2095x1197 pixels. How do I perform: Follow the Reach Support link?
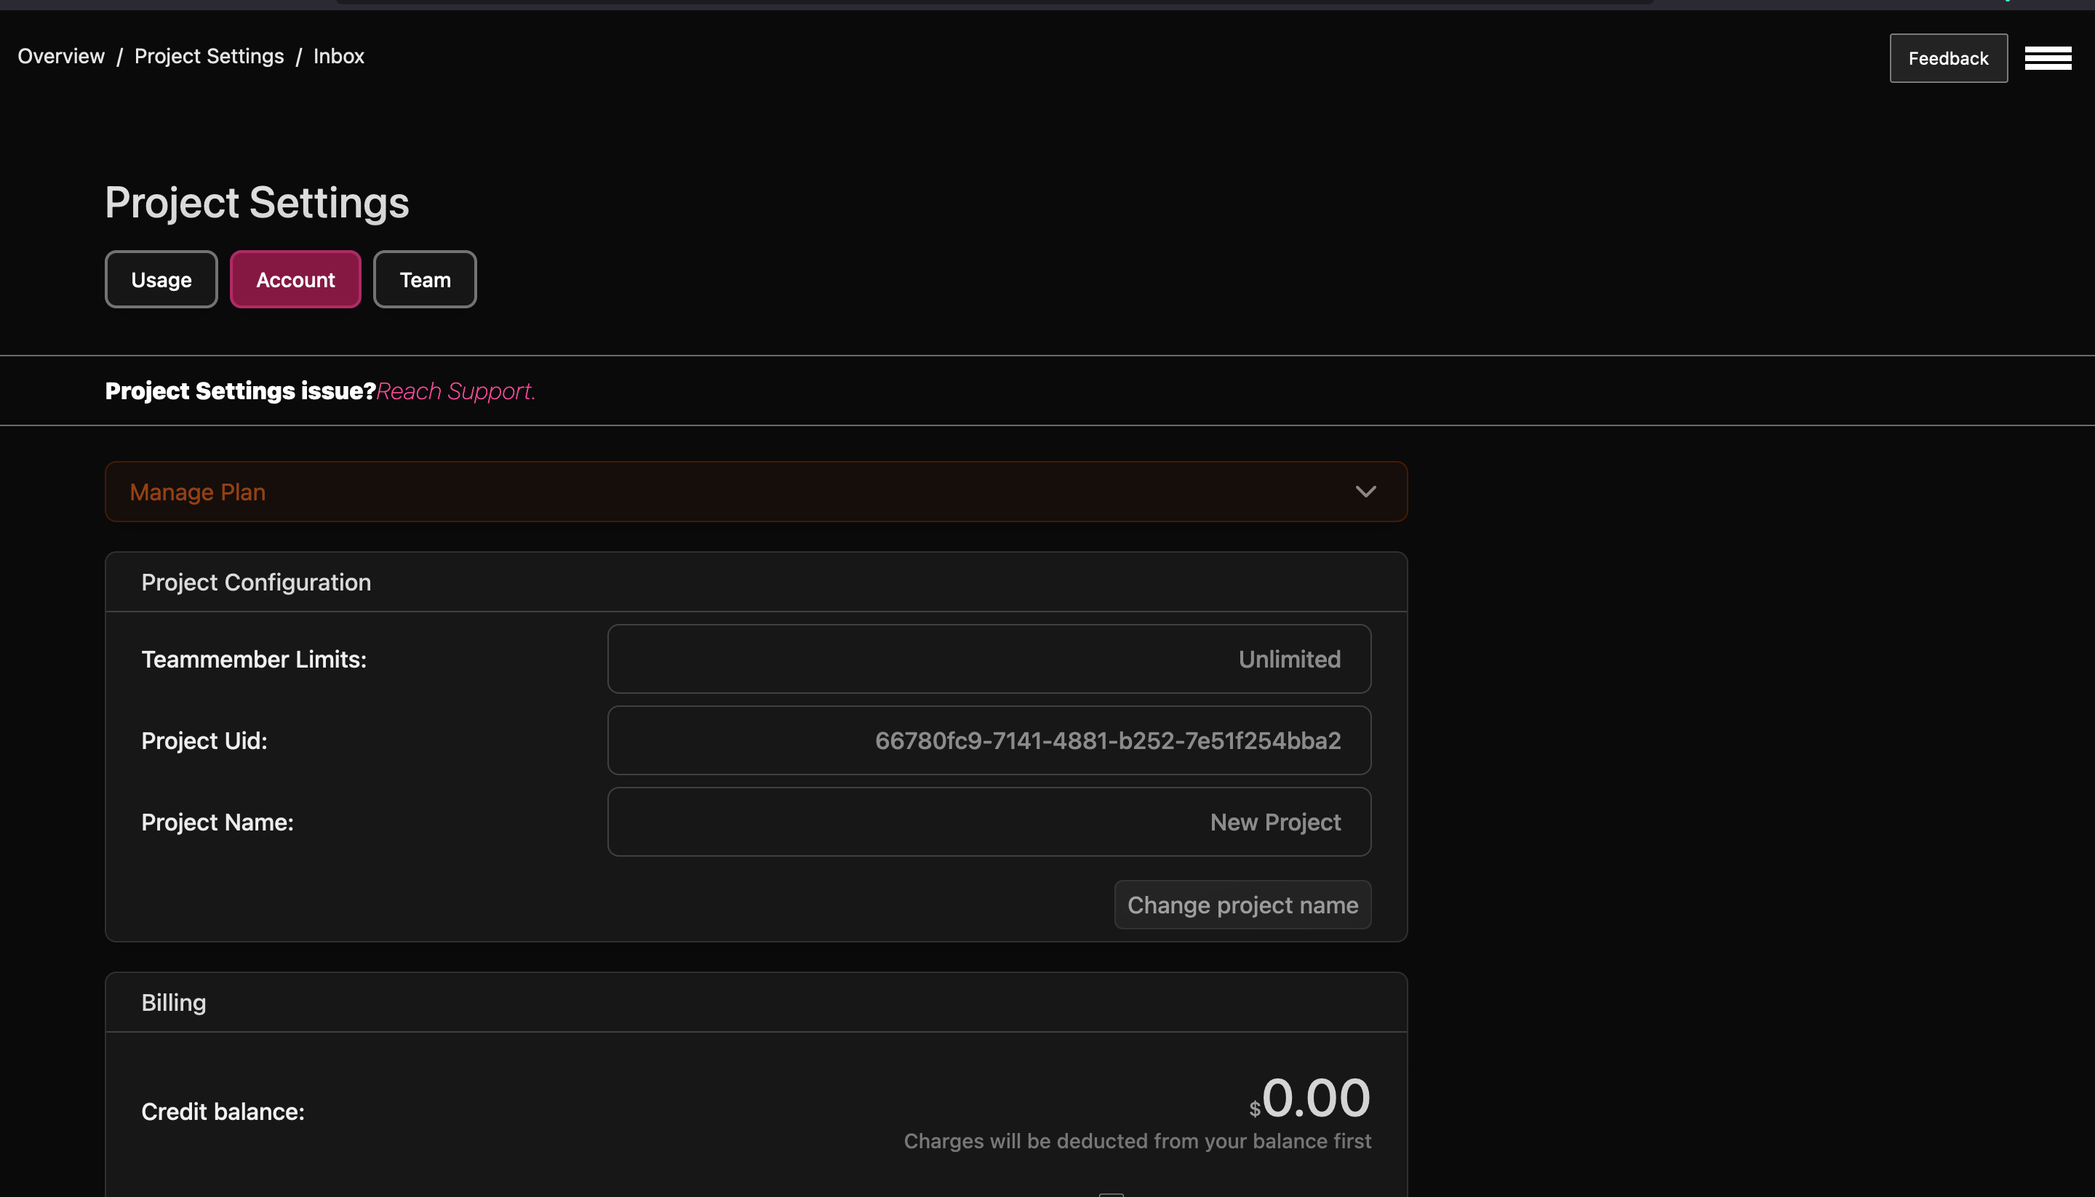tap(455, 391)
